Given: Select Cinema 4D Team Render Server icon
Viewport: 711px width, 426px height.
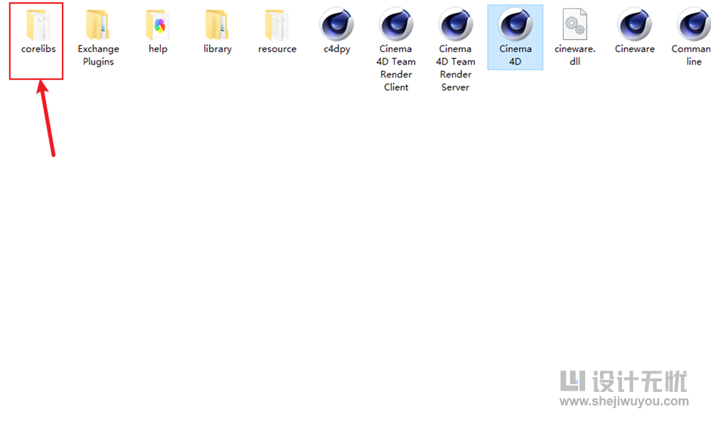Looking at the screenshot, I should click(x=456, y=24).
